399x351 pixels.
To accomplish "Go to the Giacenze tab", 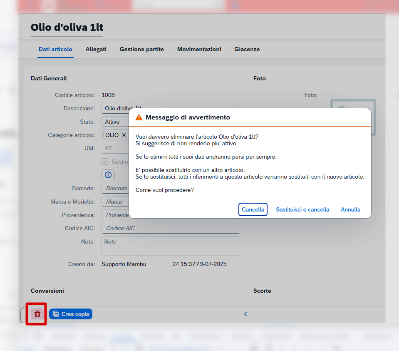I will pos(247,50).
